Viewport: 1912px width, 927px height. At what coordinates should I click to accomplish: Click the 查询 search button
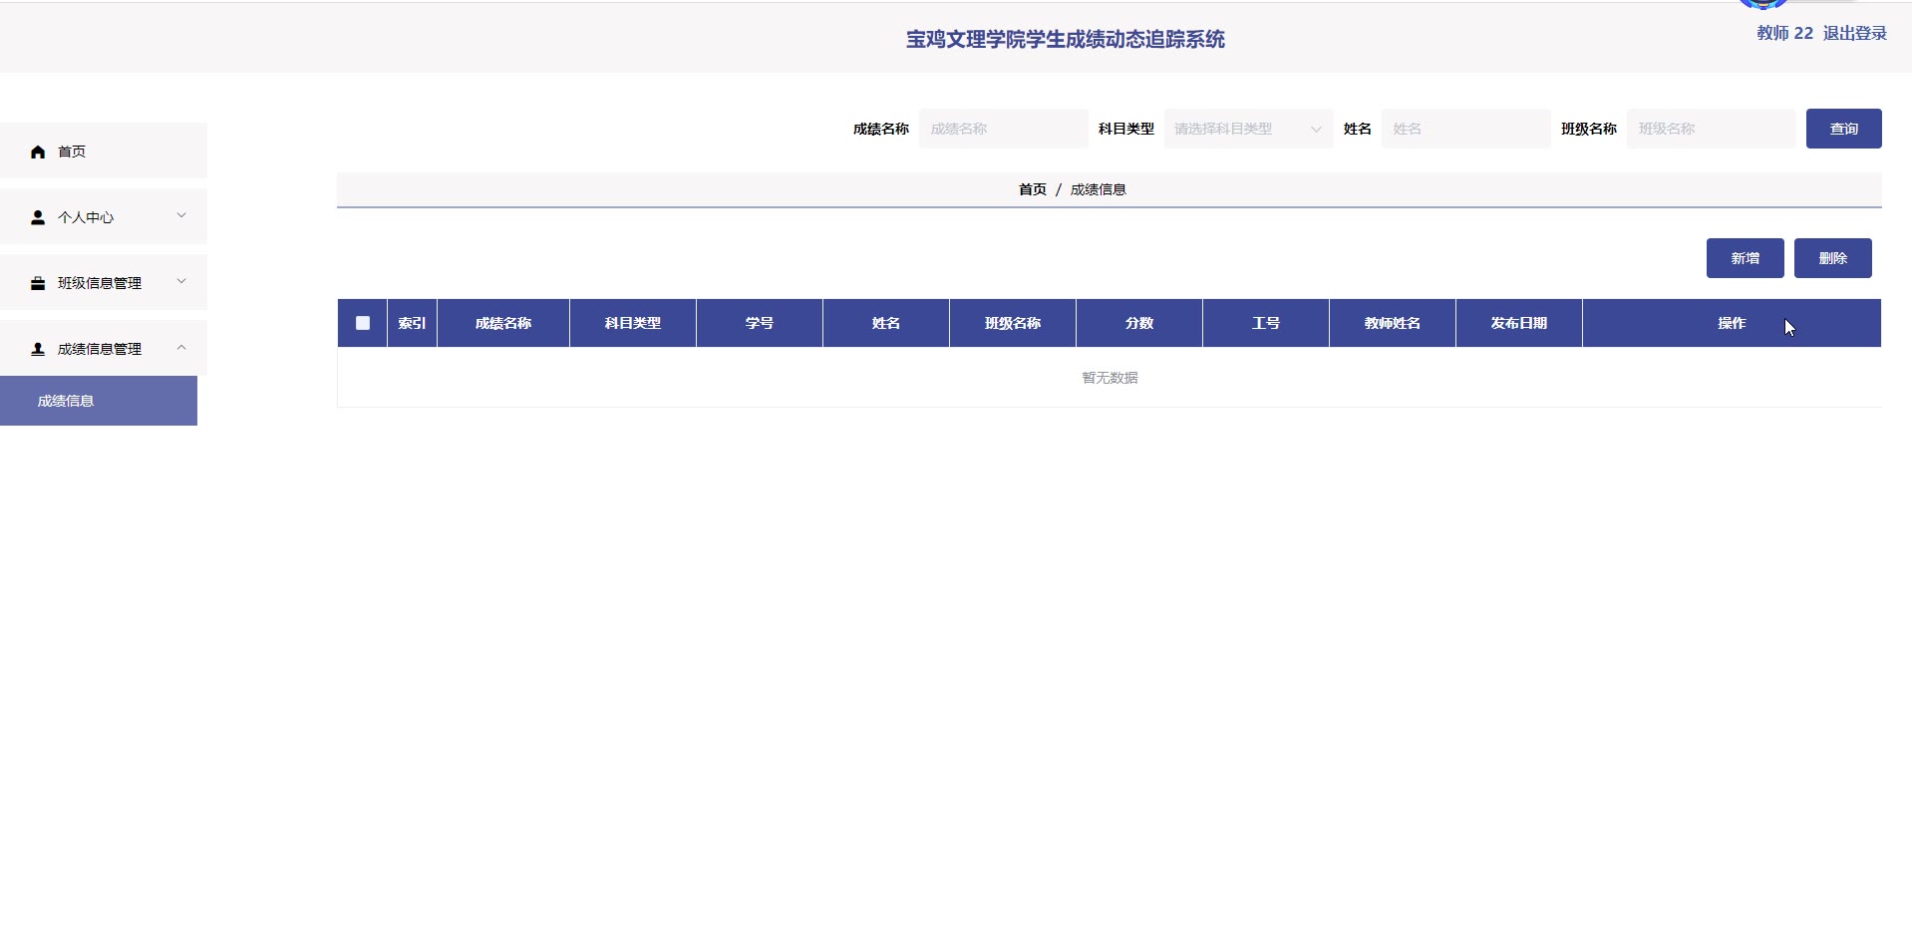coord(1843,129)
